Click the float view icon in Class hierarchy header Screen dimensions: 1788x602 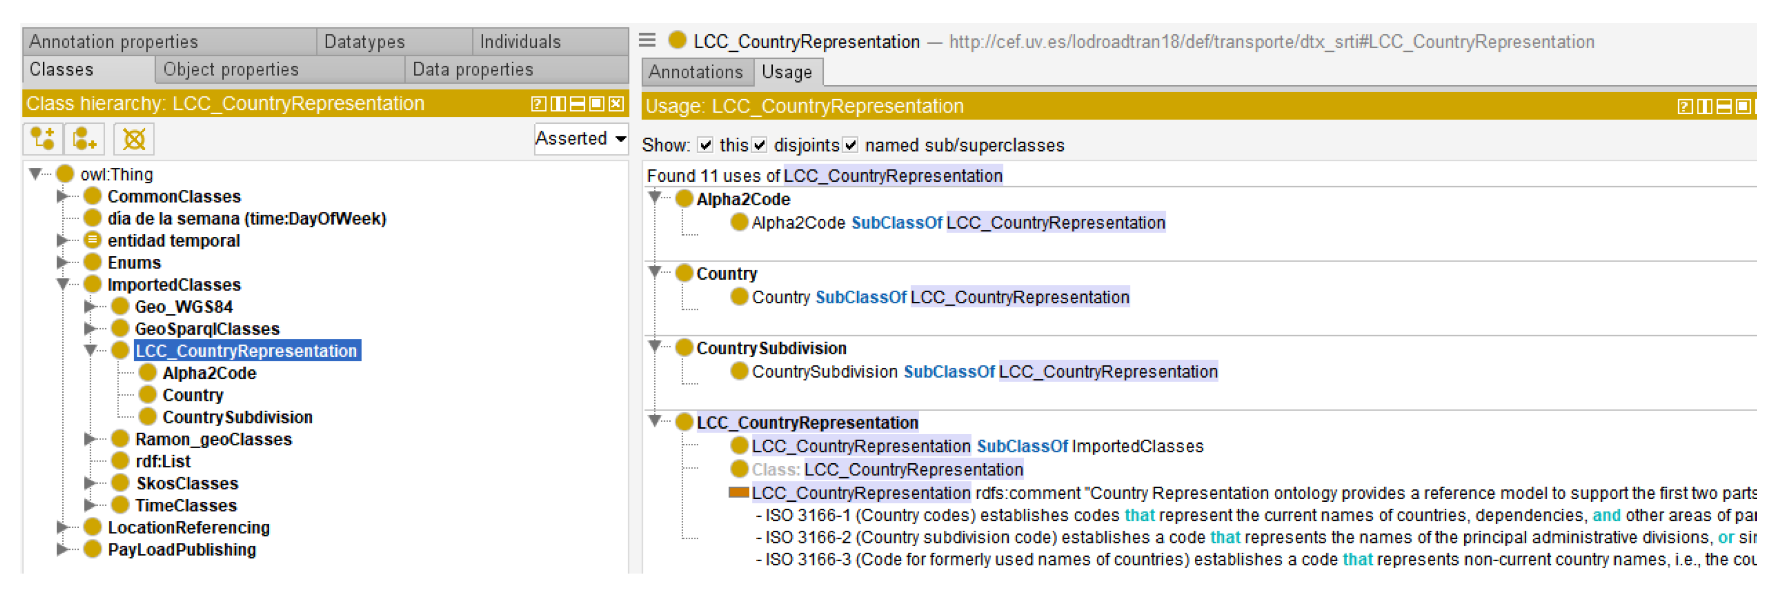596,104
